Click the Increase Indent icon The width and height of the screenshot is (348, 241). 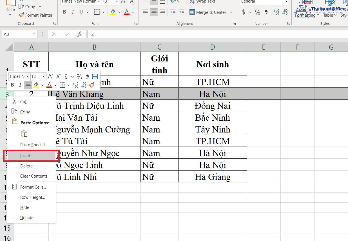tap(181, 12)
